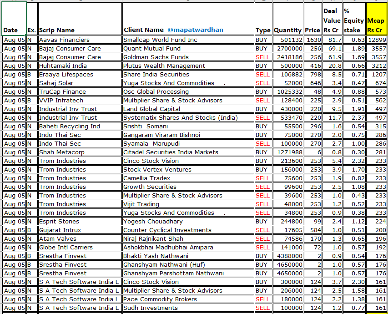Select the % Equity stake header
The image size is (388, 314).
pyautogui.click(x=354, y=19)
